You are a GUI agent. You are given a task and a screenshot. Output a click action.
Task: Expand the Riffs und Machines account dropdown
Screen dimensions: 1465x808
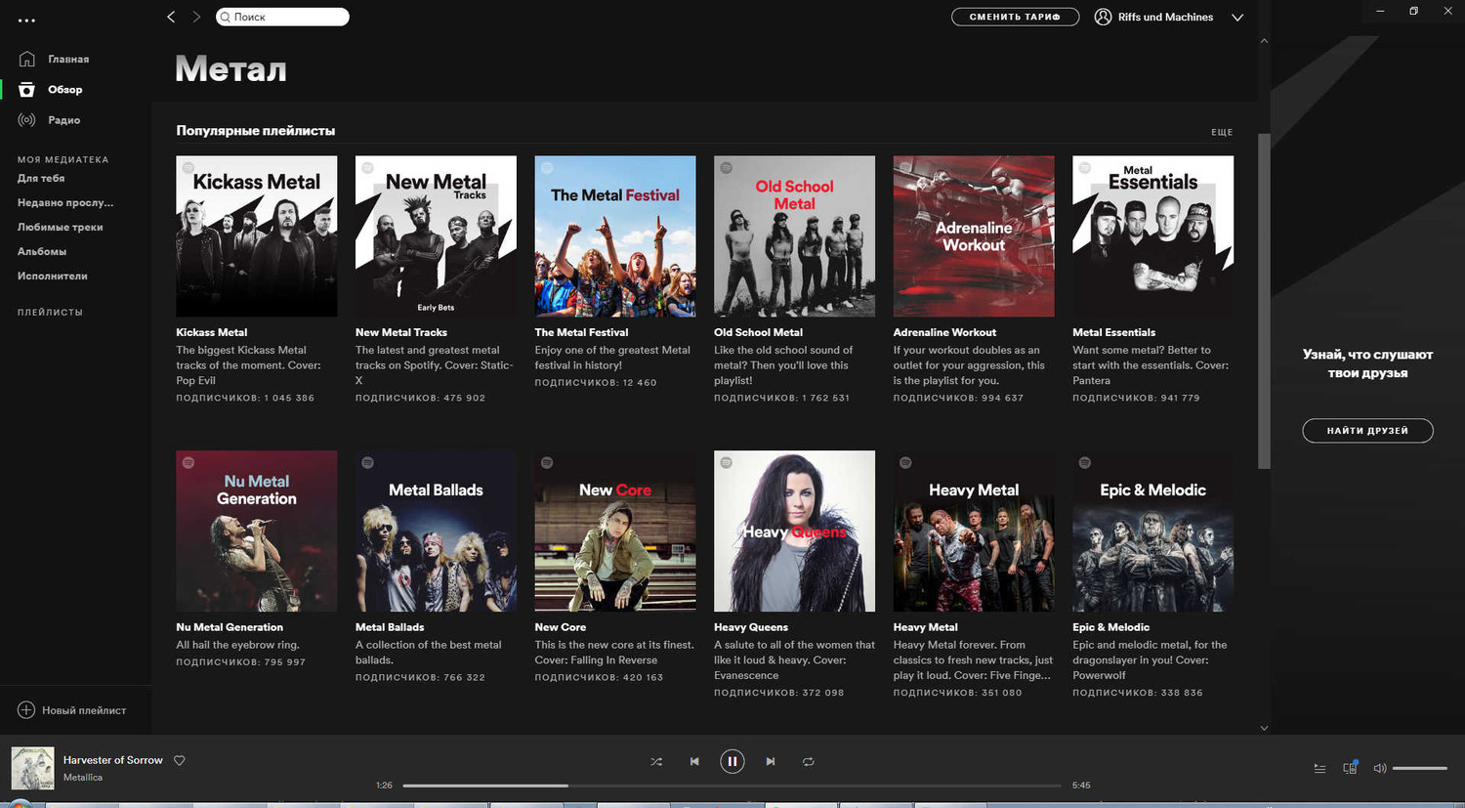tap(1237, 18)
